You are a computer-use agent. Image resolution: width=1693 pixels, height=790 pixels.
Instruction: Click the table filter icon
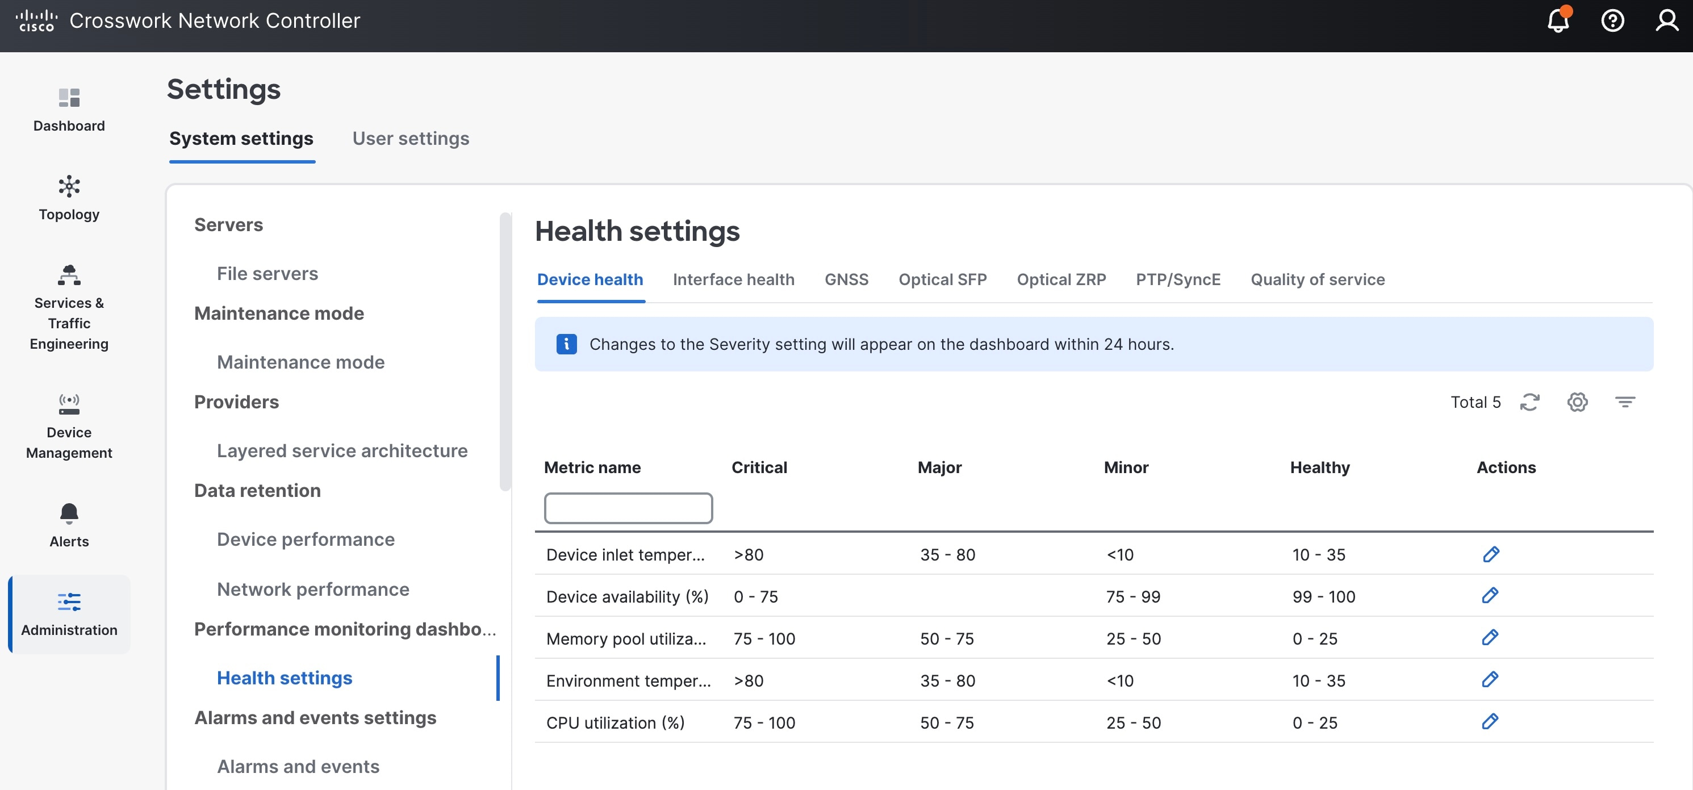pos(1625,402)
